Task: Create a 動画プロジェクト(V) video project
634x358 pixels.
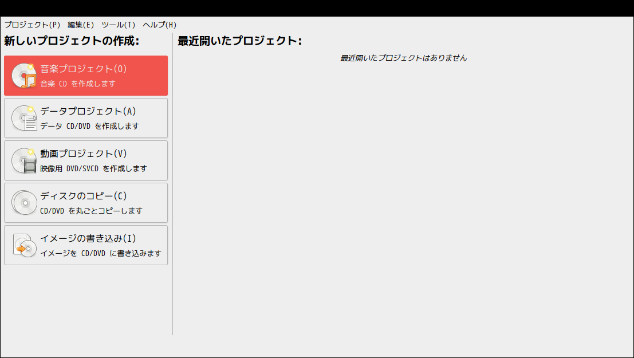Action: click(x=86, y=160)
